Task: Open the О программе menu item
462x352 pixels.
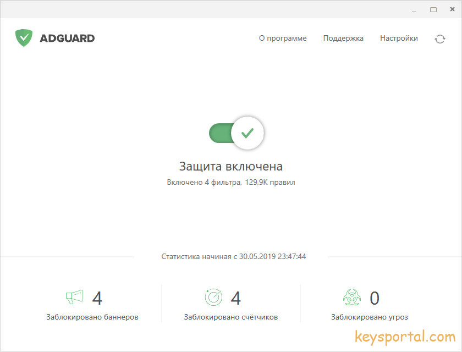Action: pos(283,38)
